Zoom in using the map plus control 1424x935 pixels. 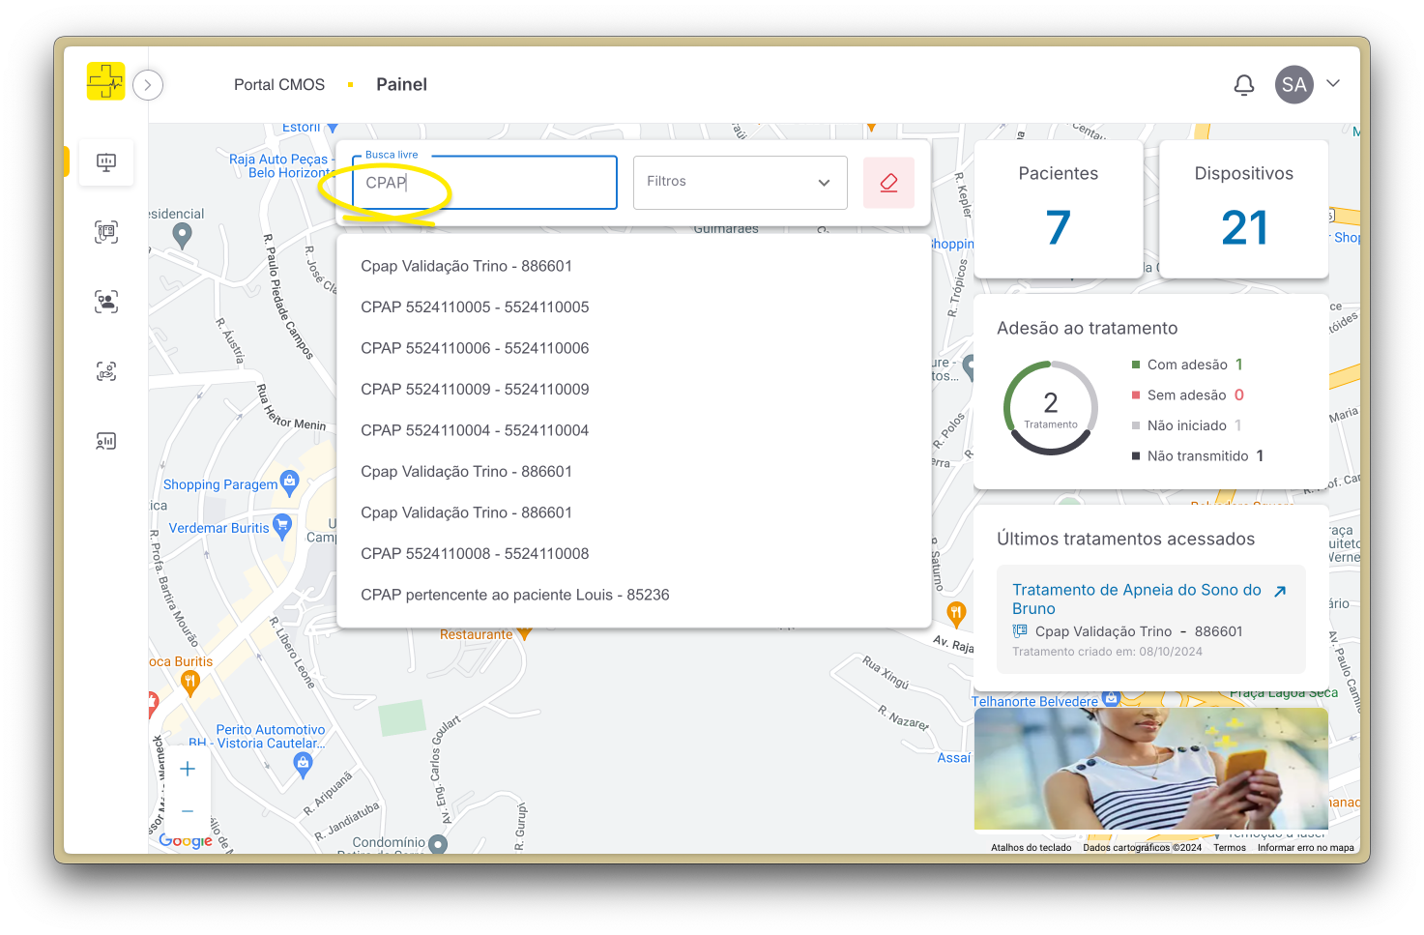(187, 768)
